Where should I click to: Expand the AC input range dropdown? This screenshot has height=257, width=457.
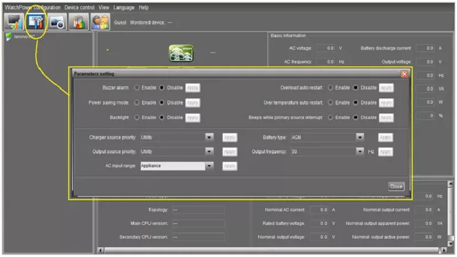pyautogui.click(x=209, y=166)
